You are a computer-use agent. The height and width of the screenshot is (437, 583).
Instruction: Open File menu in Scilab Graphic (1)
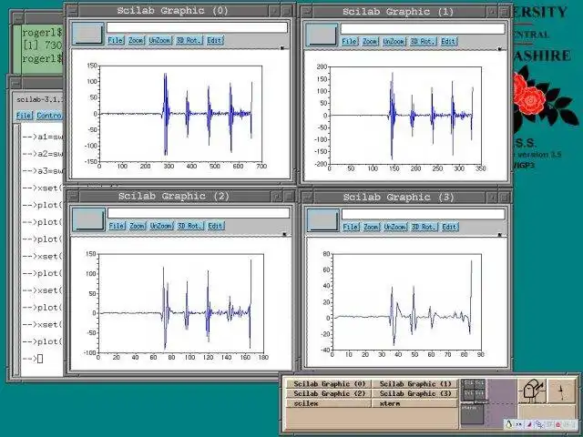[350, 41]
